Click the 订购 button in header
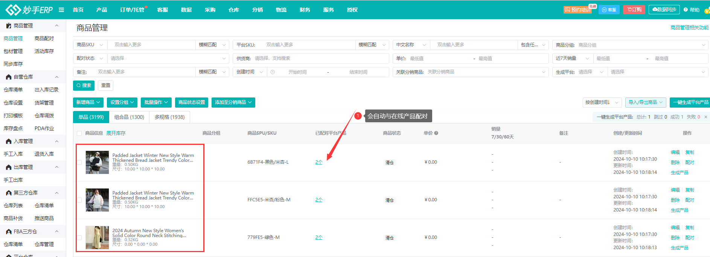Screen dimensions: 710x257 634,10
